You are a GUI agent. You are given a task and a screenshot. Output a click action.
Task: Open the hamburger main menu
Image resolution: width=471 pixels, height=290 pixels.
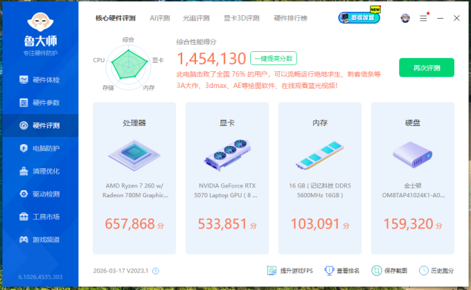tap(423, 18)
